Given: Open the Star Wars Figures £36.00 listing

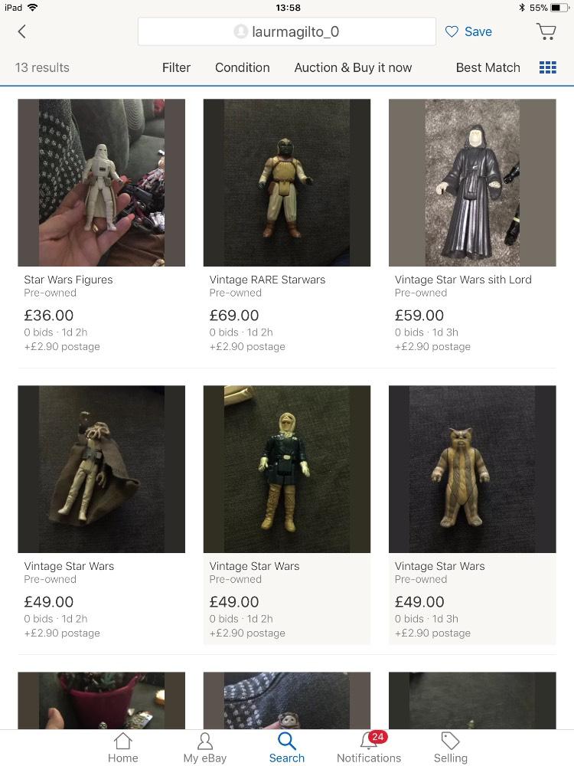Looking at the screenshot, I should point(68,280).
